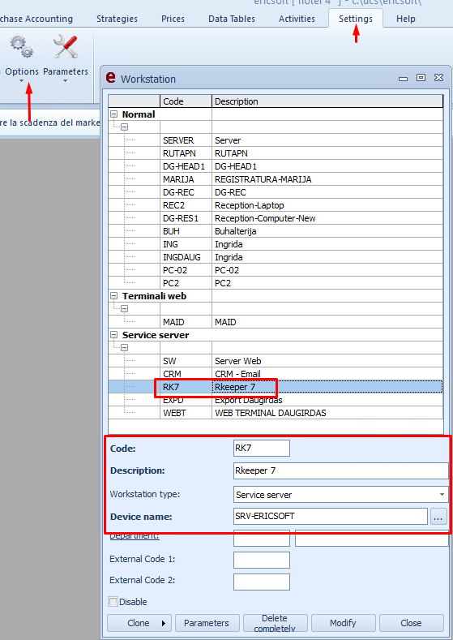Open the Prices tab

tap(173, 19)
